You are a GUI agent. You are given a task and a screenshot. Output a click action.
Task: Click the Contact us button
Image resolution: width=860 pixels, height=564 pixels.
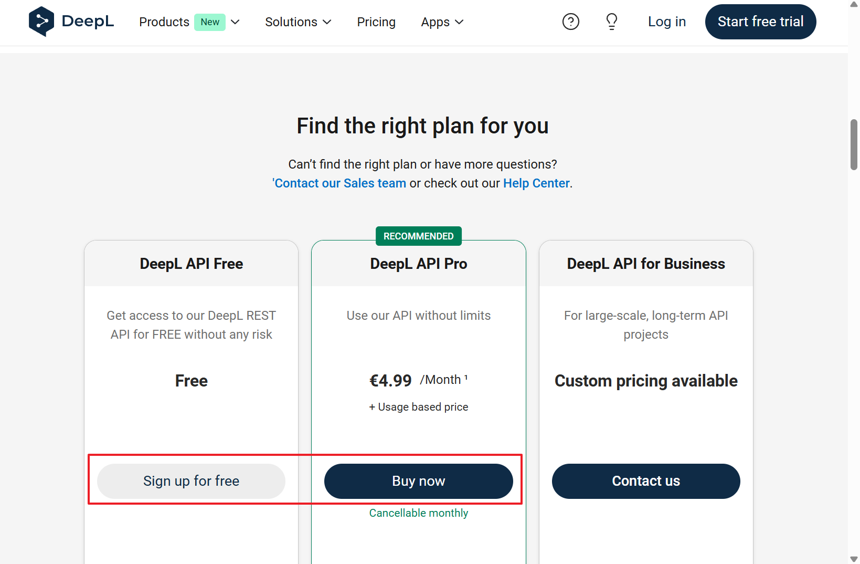tap(646, 481)
